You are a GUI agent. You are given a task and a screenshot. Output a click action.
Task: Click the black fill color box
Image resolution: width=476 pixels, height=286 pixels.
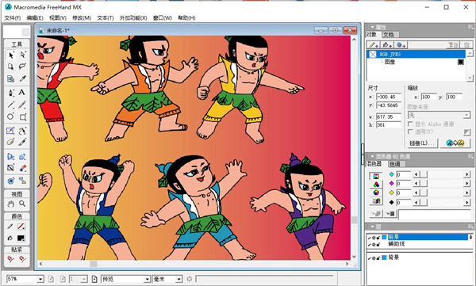(21, 238)
